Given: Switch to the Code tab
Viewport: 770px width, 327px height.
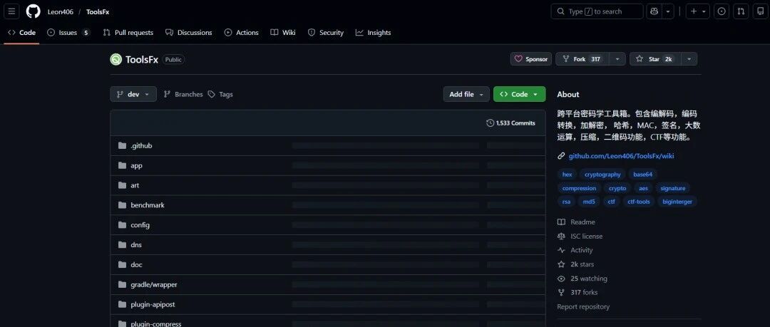Looking at the screenshot, I should click(21, 32).
